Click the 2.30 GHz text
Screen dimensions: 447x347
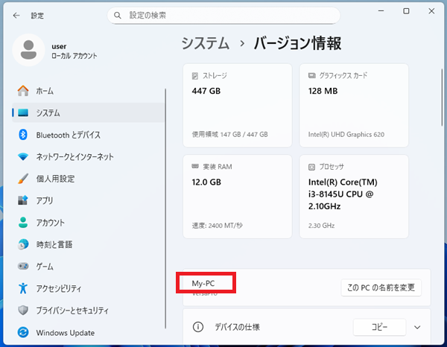click(x=321, y=226)
